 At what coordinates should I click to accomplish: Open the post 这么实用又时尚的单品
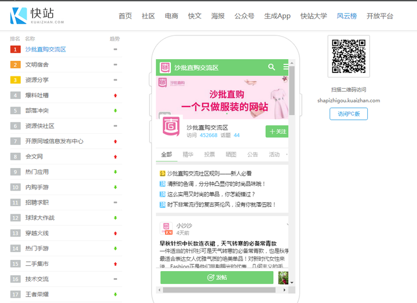coord(211,194)
